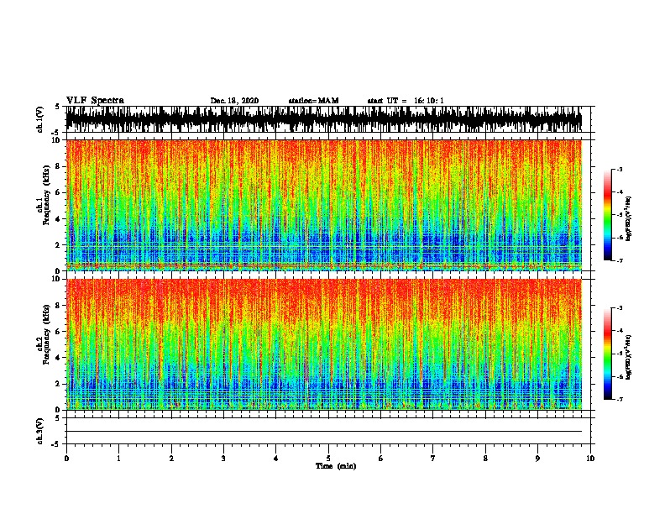665x514 pixels.
Task: Click the '-3' label on the lower color bar
Action: pyautogui.click(x=619, y=308)
